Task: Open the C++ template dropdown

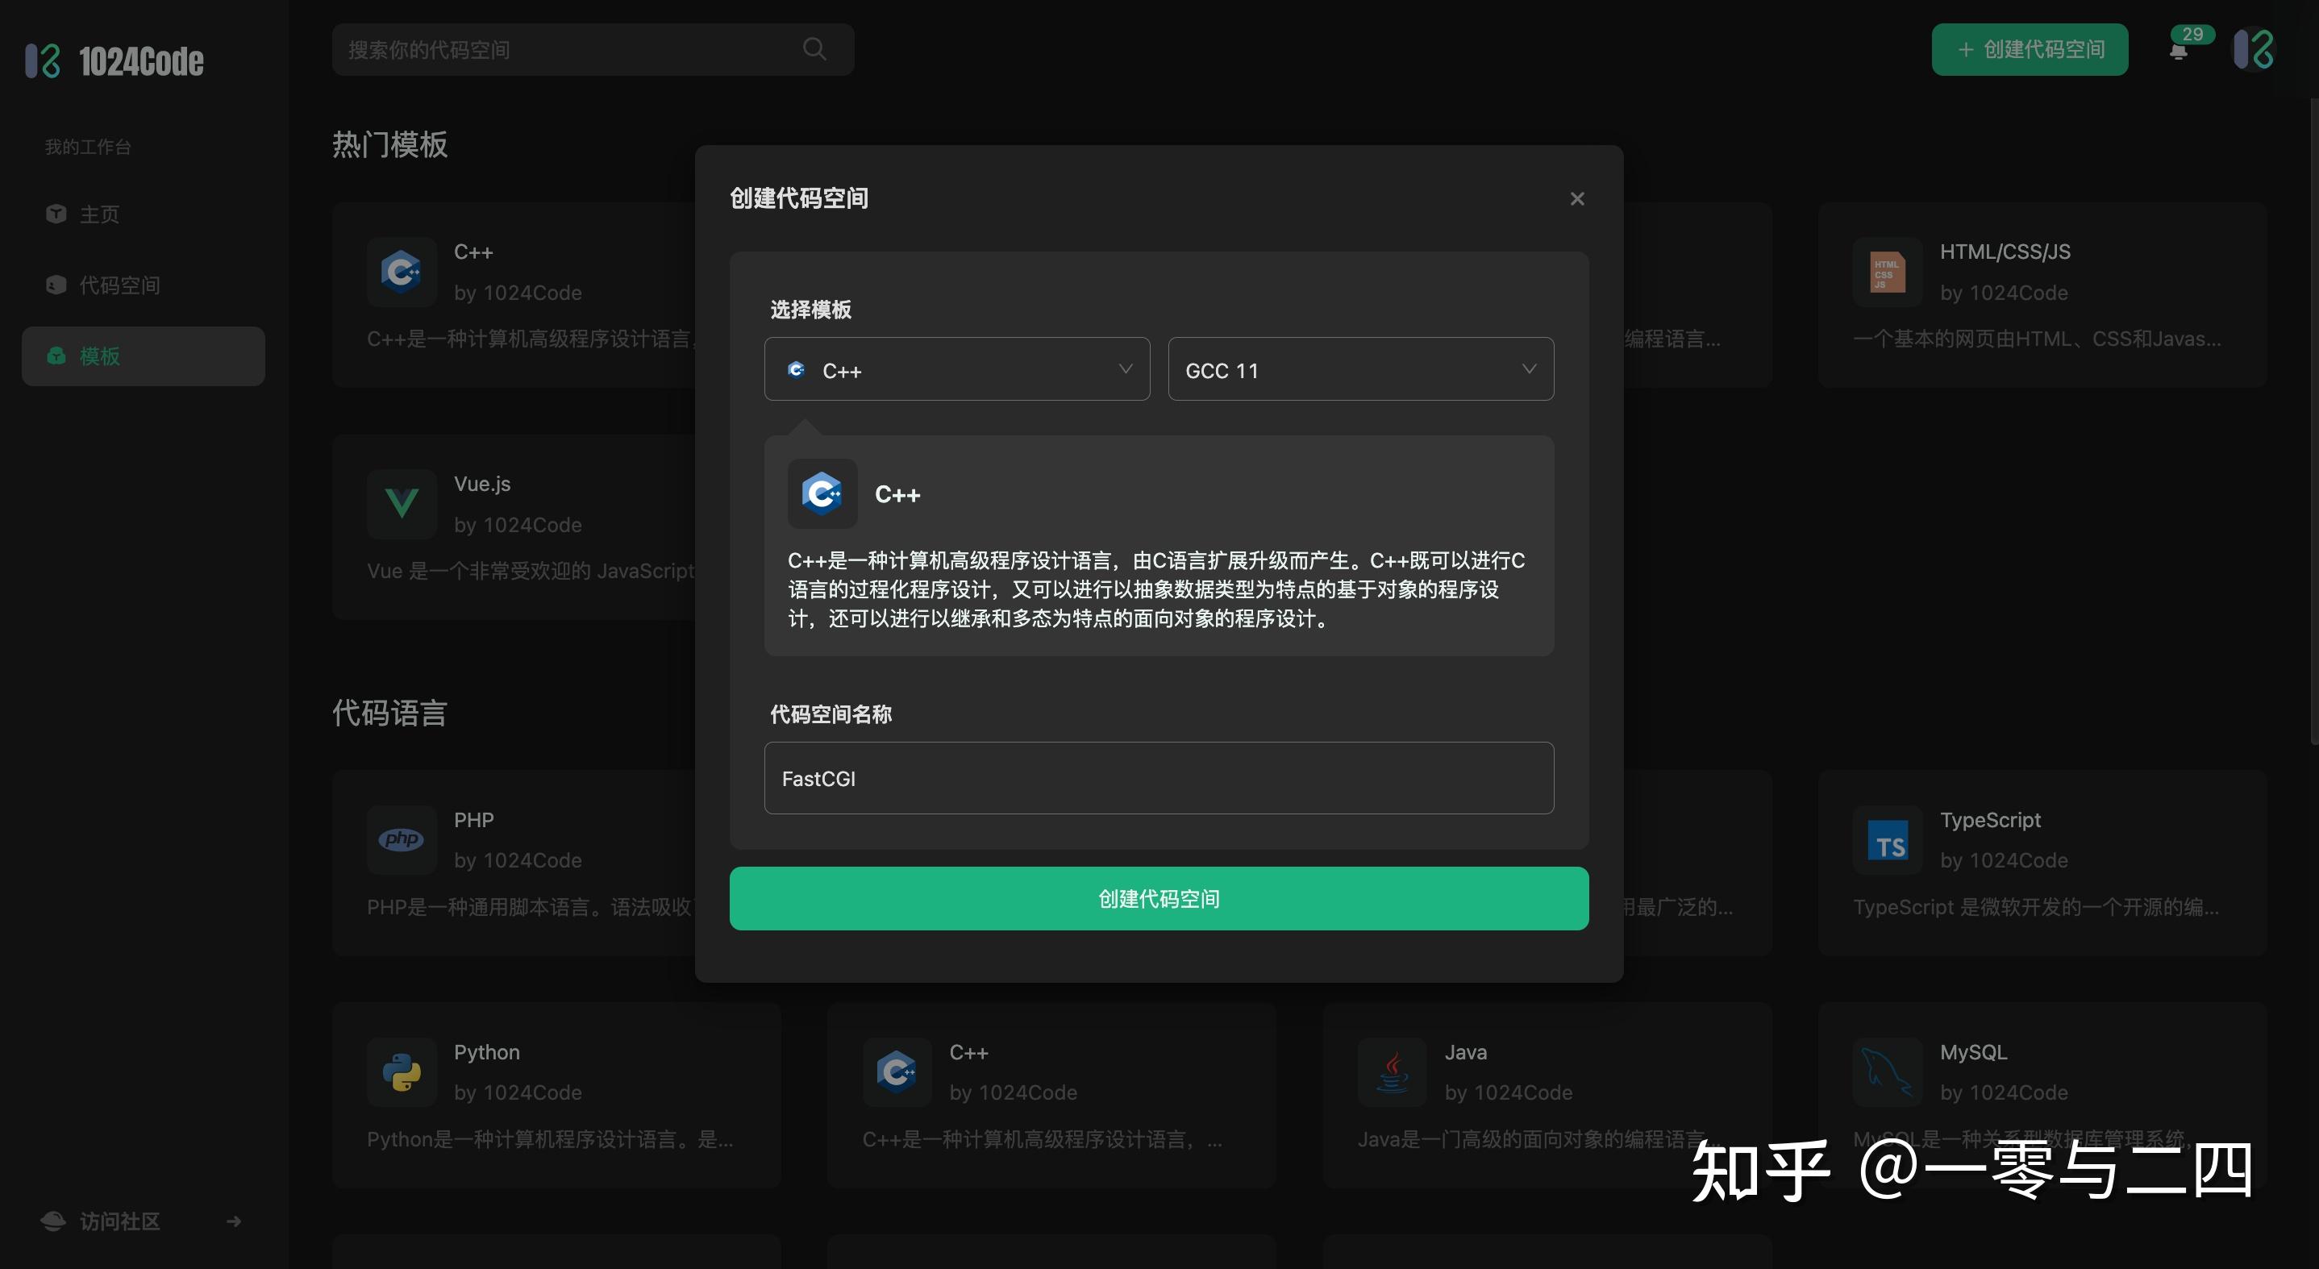Action: click(x=956, y=369)
